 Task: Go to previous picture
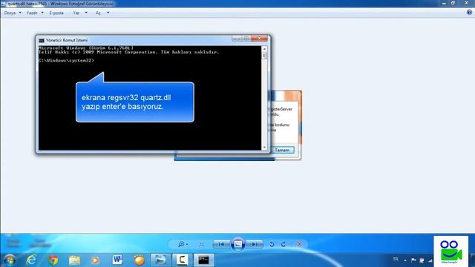(221, 244)
